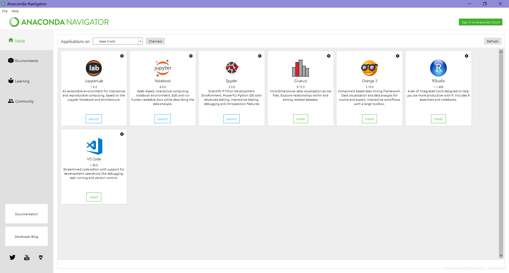Open the Documentation link
509x273 pixels.
(x=27, y=214)
